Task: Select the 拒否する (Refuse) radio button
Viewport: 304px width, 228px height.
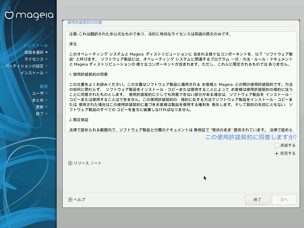Action: (x=277, y=153)
